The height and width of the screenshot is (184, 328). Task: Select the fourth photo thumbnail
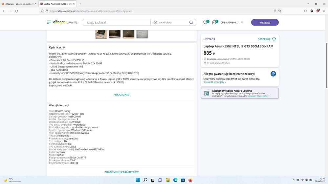[x=142, y=34]
